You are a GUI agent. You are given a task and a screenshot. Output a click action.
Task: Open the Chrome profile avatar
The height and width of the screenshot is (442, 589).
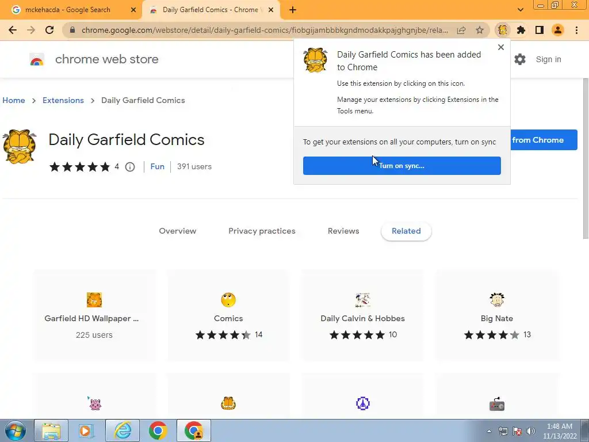coord(558,30)
